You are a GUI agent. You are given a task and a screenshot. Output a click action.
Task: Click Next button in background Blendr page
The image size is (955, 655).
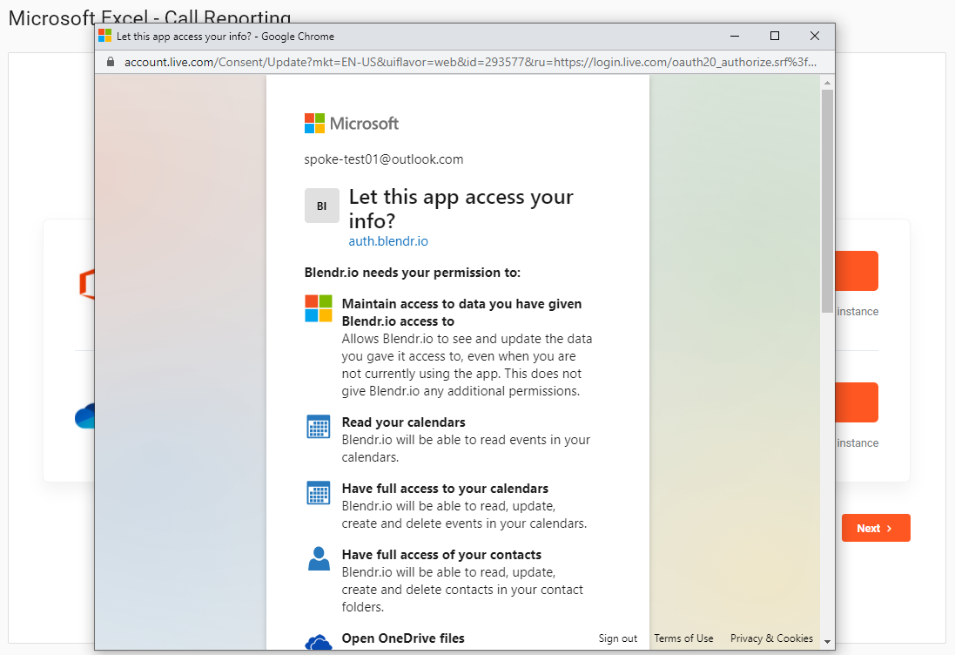(876, 528)
